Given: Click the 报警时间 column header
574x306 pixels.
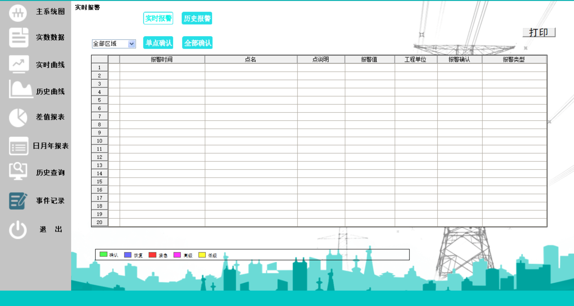Looking at the screenshot, I should click(162, 59).
